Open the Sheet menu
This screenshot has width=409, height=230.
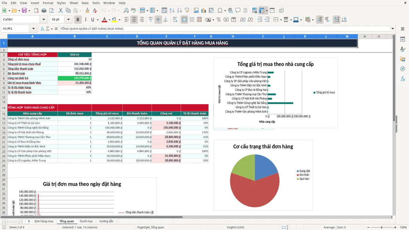click(x=74, y=3)
